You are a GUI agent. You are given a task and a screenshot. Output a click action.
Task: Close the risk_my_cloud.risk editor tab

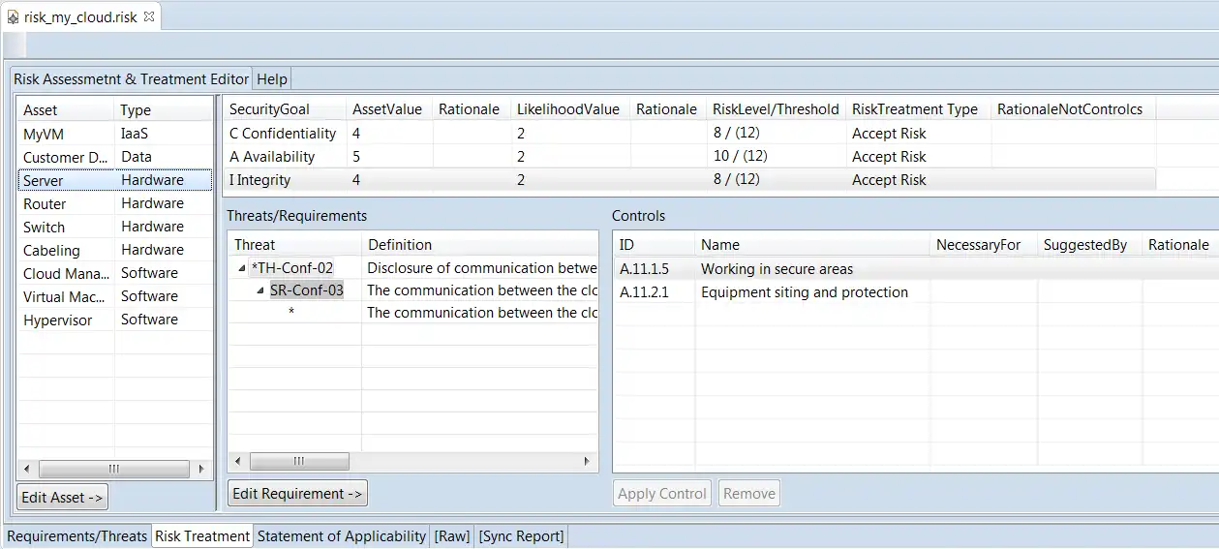149,17
